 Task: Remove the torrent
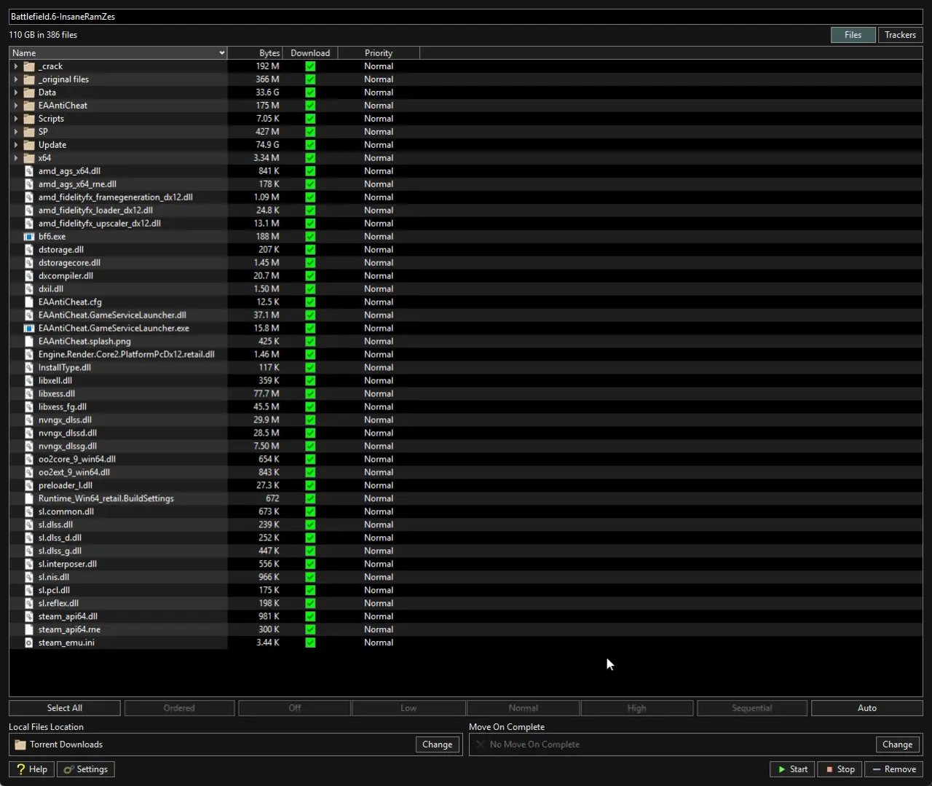[894, 769]
